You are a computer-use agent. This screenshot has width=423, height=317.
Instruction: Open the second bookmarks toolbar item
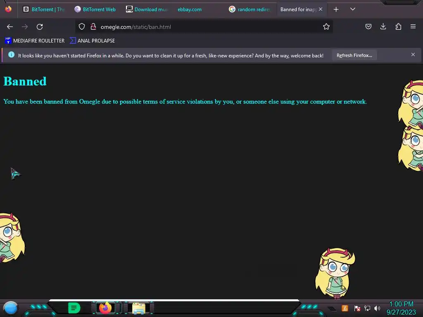click(x=92, y=41)
